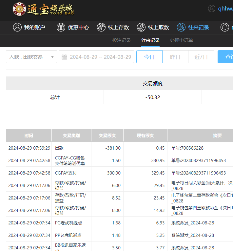Switch to 处理中订单 tab
Viewport: 233px width, 251px height.
[181, 40]
